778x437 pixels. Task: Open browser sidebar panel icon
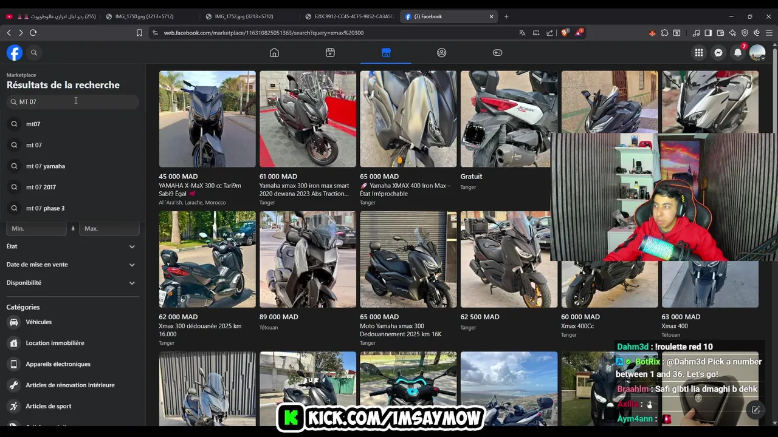tap(708, 33)
